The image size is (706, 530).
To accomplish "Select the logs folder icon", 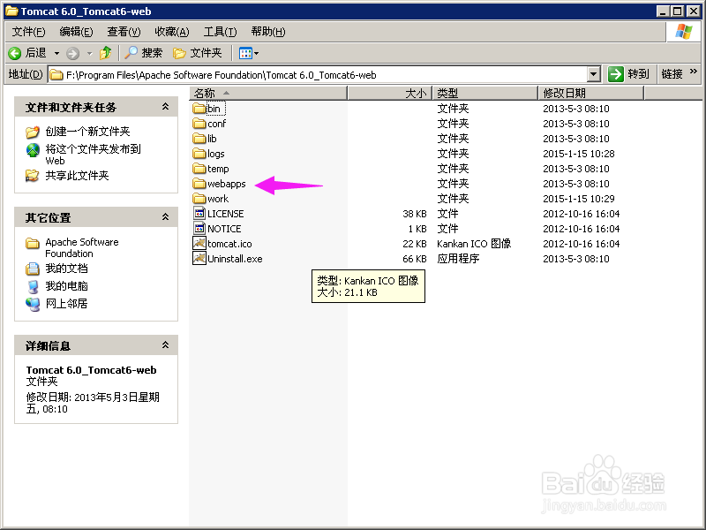I will coord(199,153).
